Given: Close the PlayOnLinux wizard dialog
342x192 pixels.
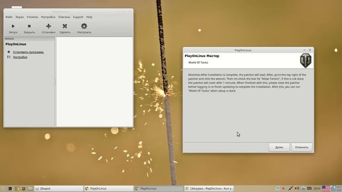Looking at the screenshot, I should (310, 50).
